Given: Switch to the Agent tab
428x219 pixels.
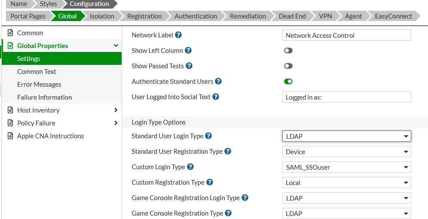Looking at the screenshot, I should coord(353,16).
